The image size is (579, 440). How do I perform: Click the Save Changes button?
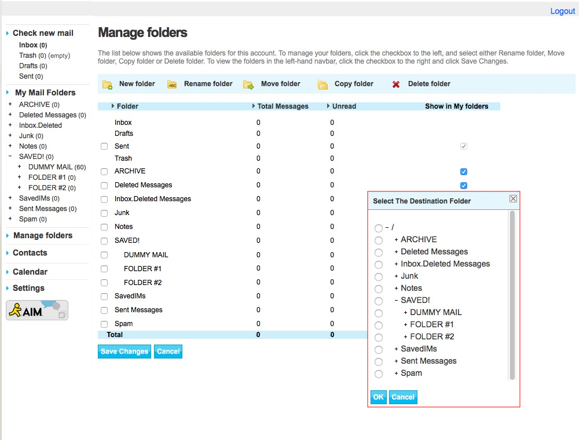click(x=124, y=351)
